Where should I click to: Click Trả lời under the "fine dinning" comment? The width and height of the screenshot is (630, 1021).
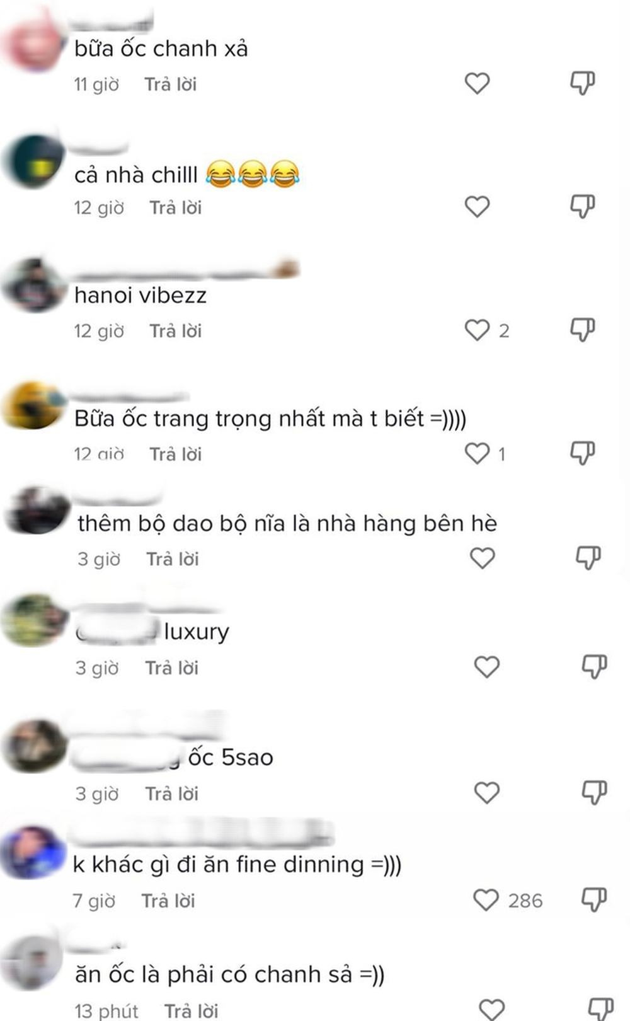click(x=168, y=901)
